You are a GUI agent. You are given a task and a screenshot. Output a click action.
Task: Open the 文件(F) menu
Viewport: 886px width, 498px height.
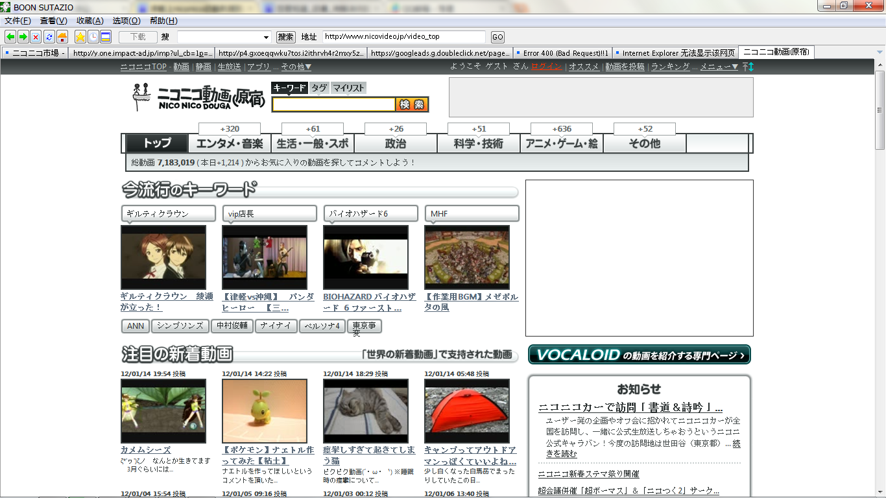pos(18,21)
